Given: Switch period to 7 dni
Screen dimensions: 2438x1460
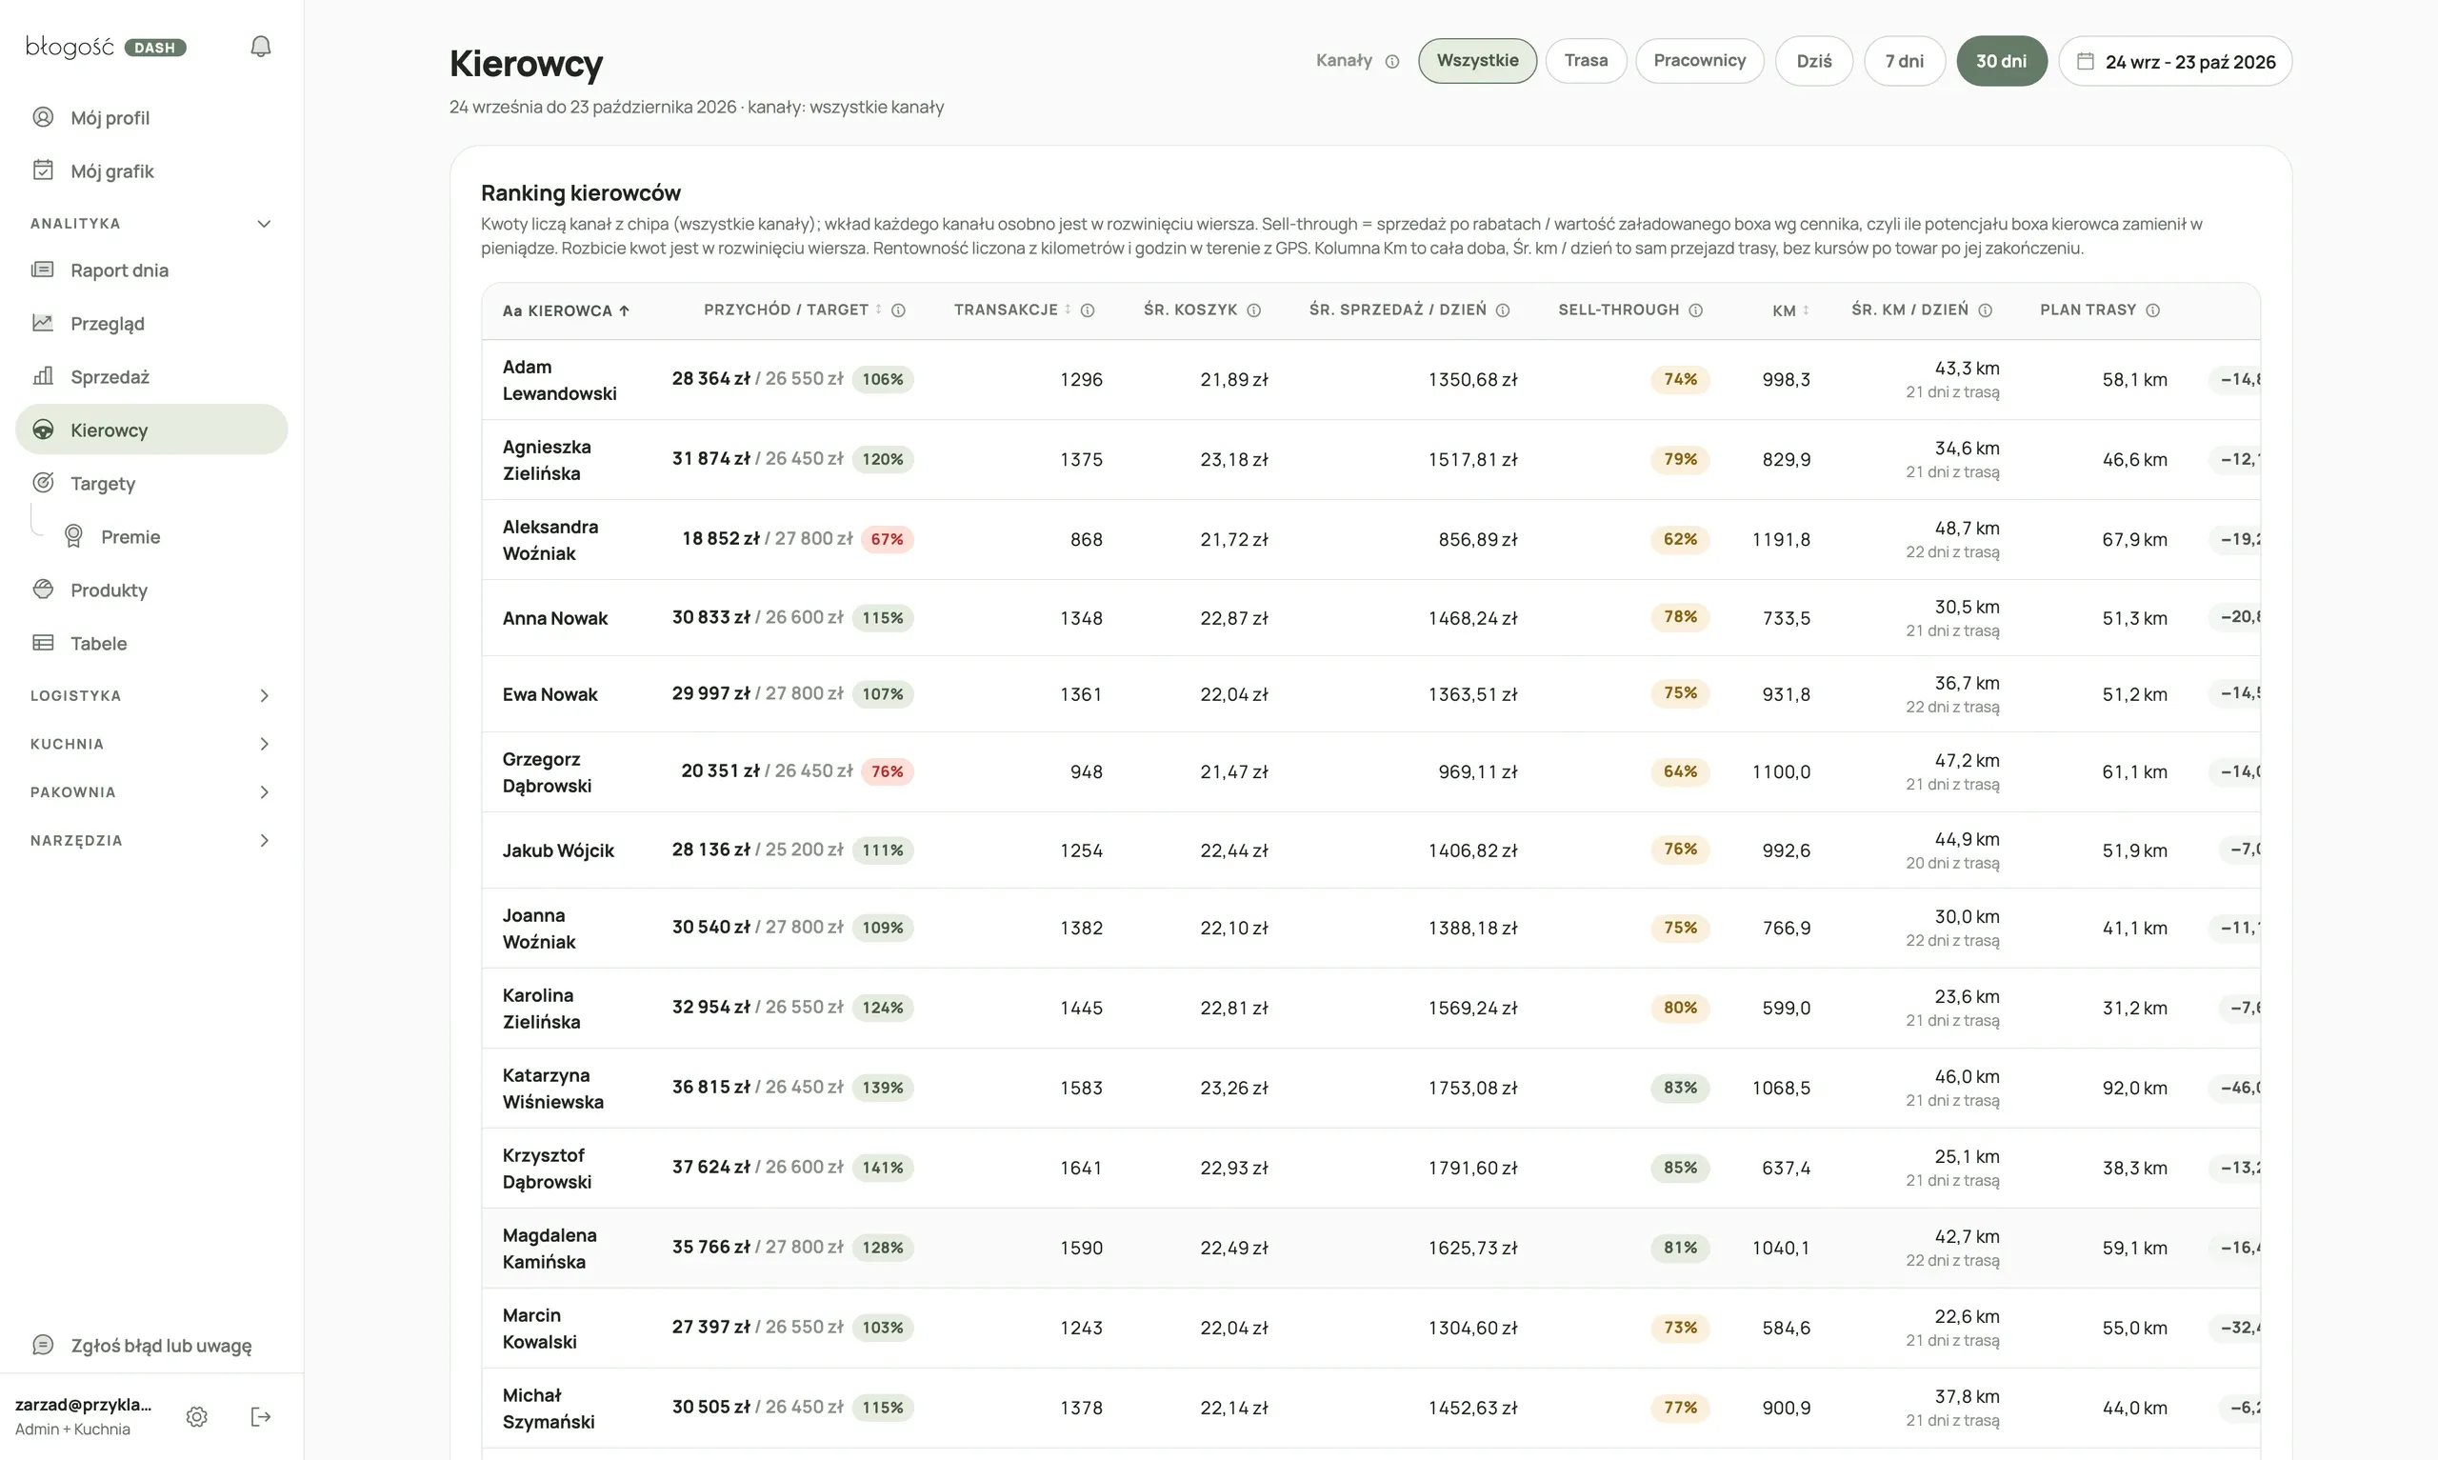Looking at the screenshot, I should (1905, 61).
